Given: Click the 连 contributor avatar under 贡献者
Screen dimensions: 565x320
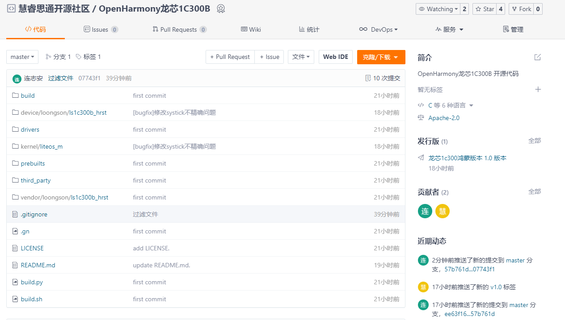Looking at the screenshot, I should tap(425, 211).
